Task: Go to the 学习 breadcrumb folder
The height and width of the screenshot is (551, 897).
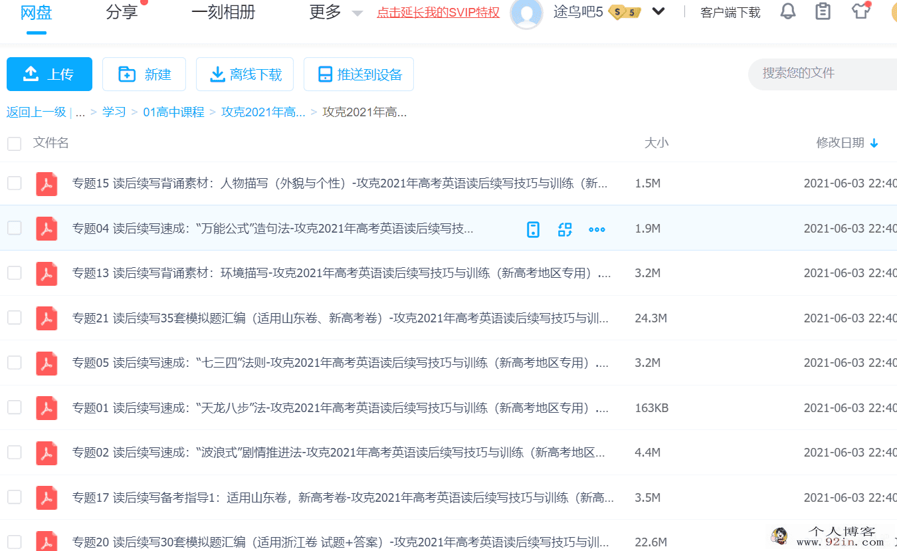Action: 114,112
